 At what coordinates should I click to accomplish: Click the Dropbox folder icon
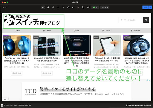127,105
